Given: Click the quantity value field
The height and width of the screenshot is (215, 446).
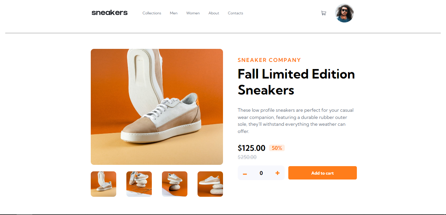Looking at the screenshot, I should [x=261, y=173].
